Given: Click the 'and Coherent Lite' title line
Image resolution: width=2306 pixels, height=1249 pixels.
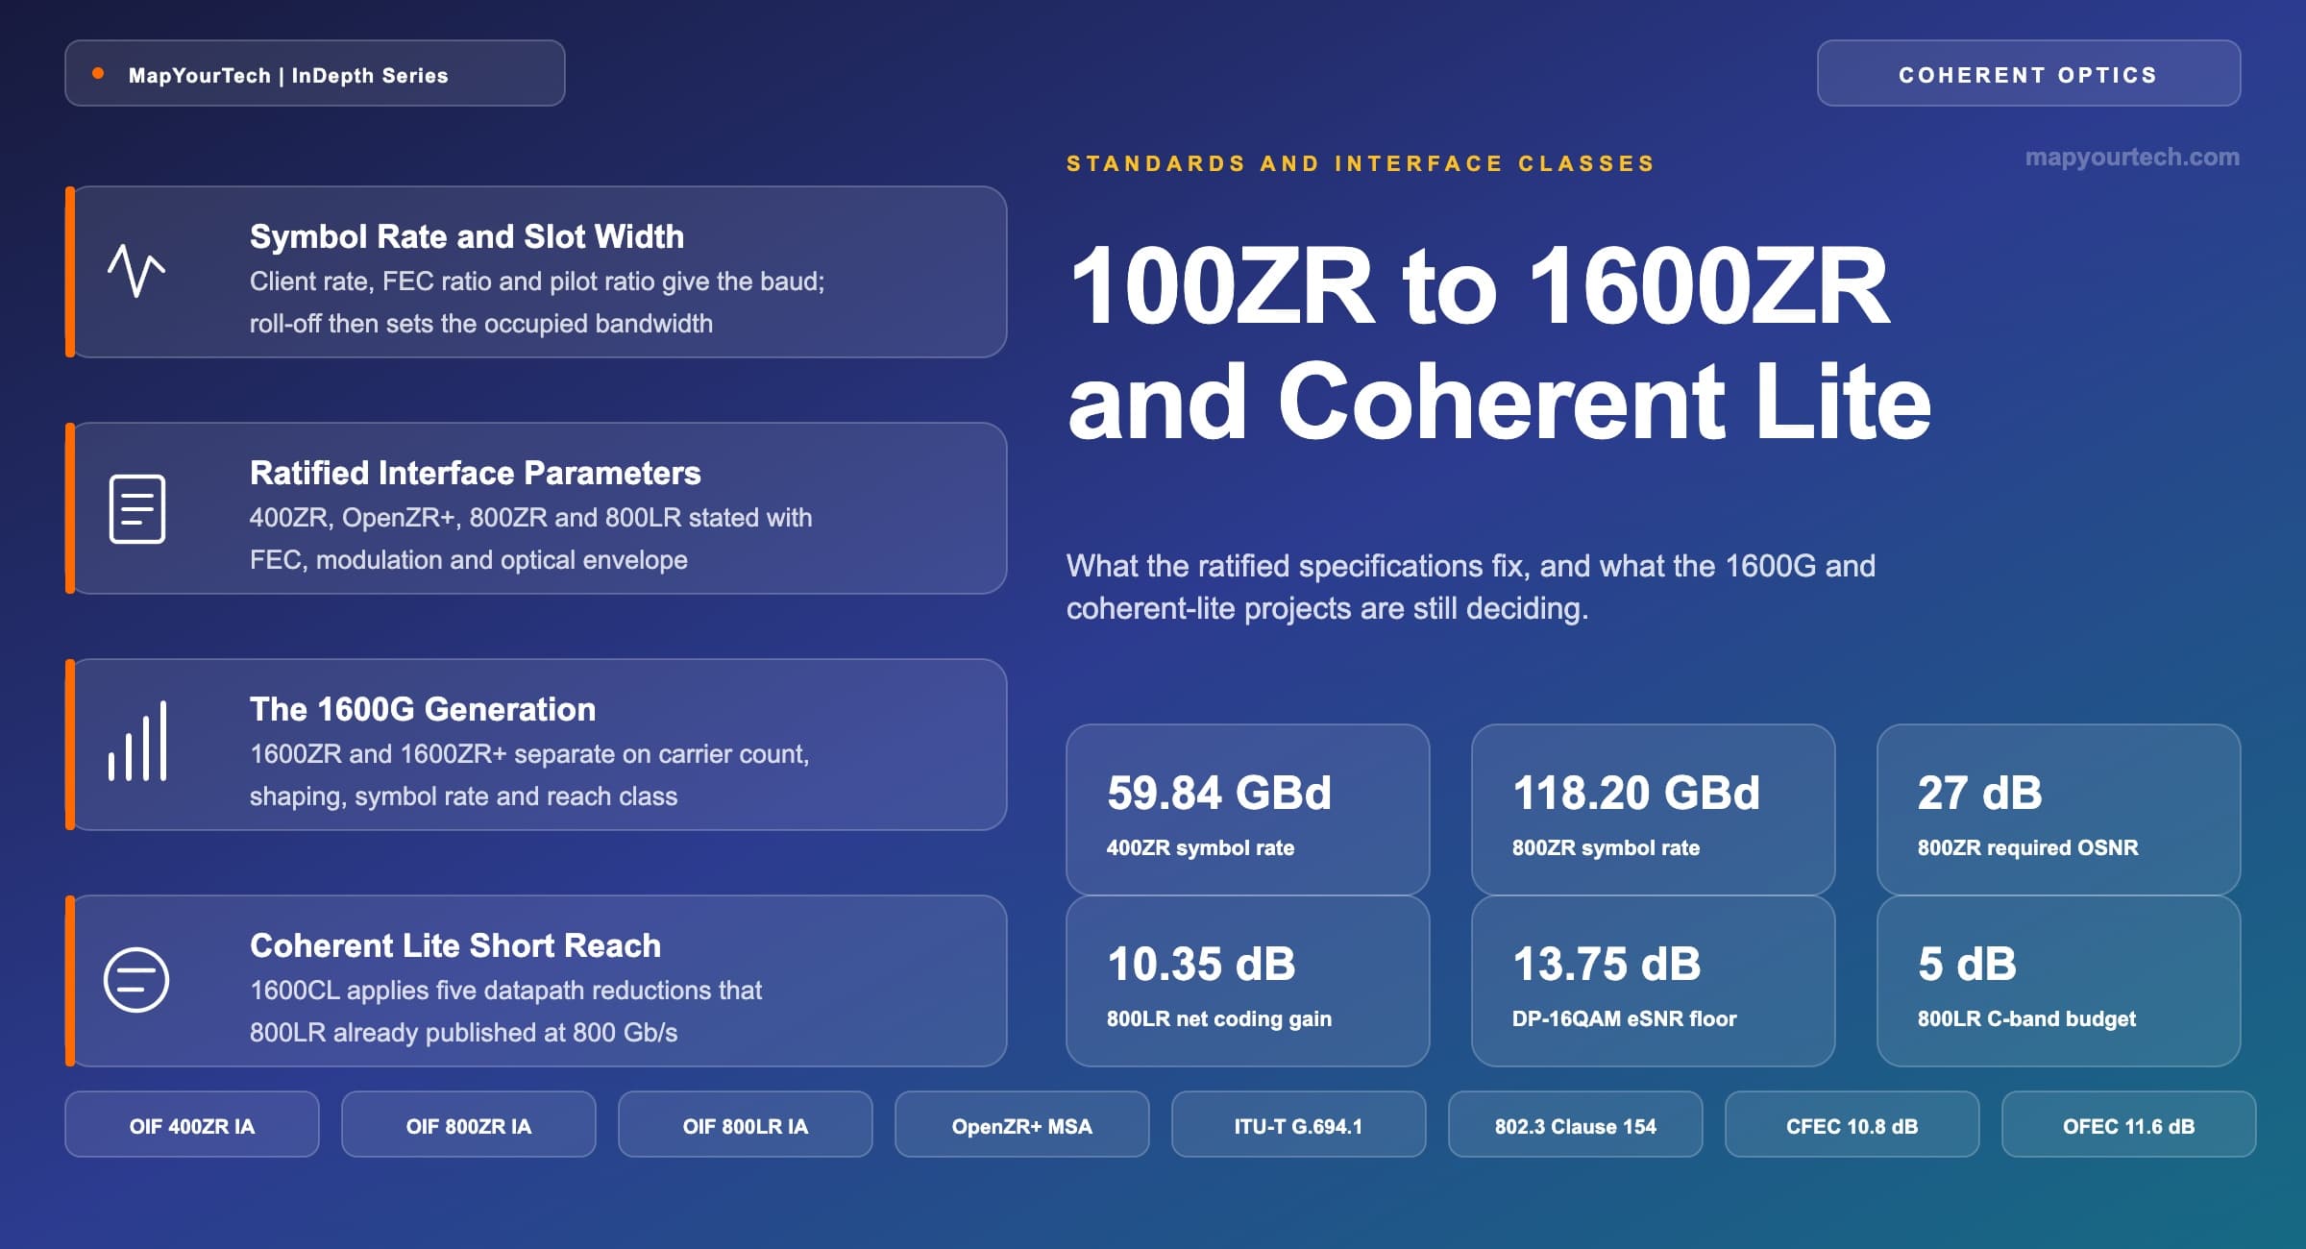Looking at the screenshot, I should (x=1500, y=401).
